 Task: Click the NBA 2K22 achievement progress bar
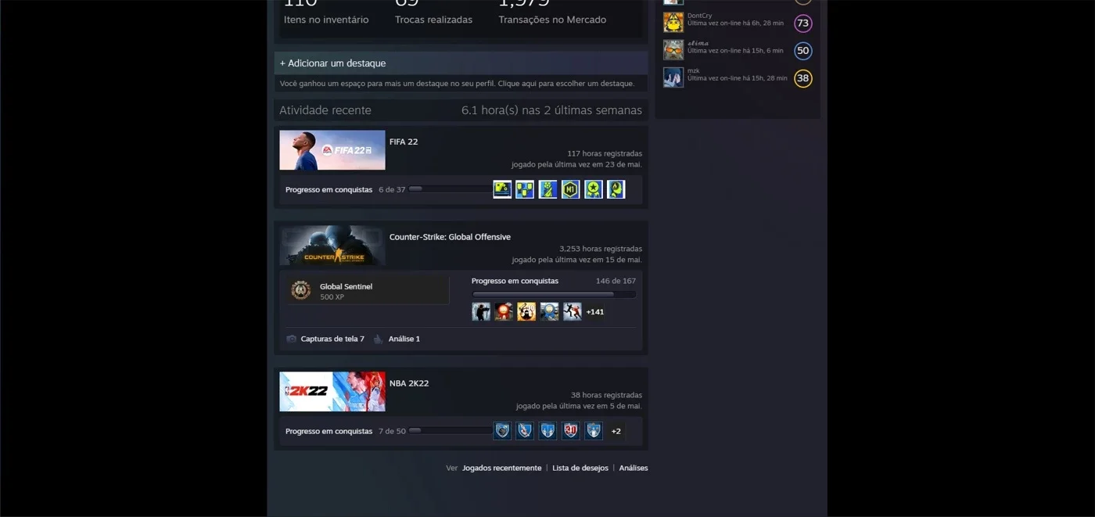pyautogui.click(x=450, y=431)
